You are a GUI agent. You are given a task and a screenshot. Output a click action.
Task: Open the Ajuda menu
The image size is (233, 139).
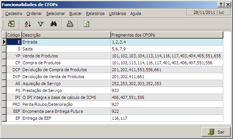click(135, 13)
